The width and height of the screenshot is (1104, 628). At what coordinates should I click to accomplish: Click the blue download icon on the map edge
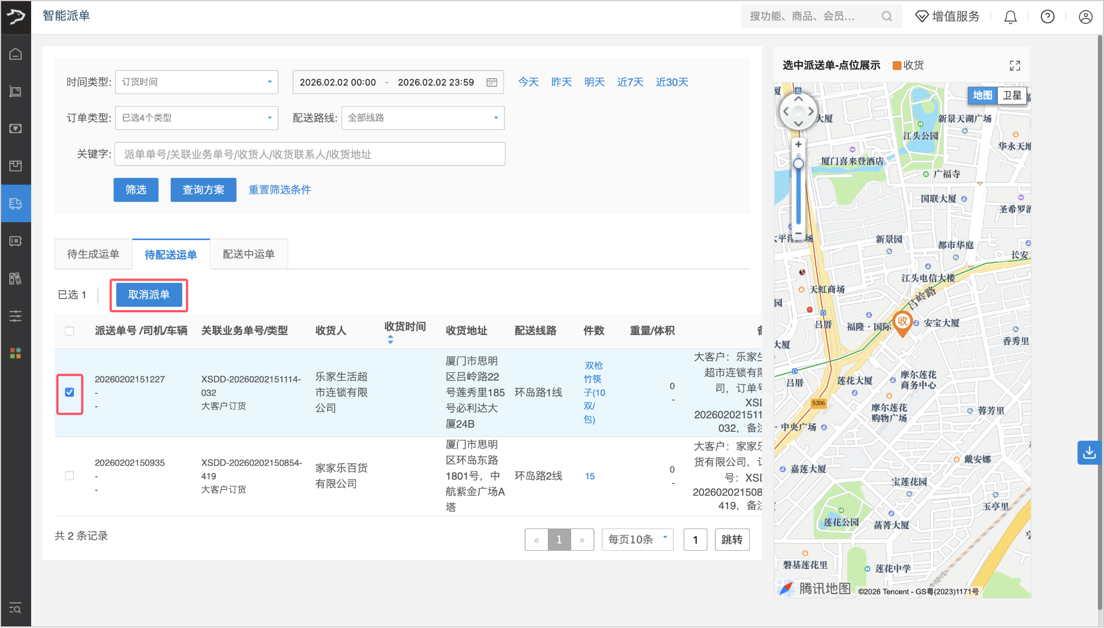coord(1090,452)
